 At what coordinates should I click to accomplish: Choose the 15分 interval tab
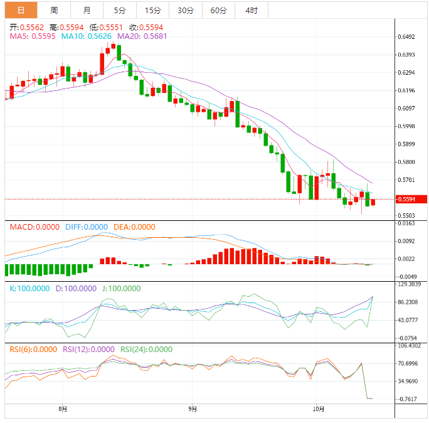pos(152,10)
